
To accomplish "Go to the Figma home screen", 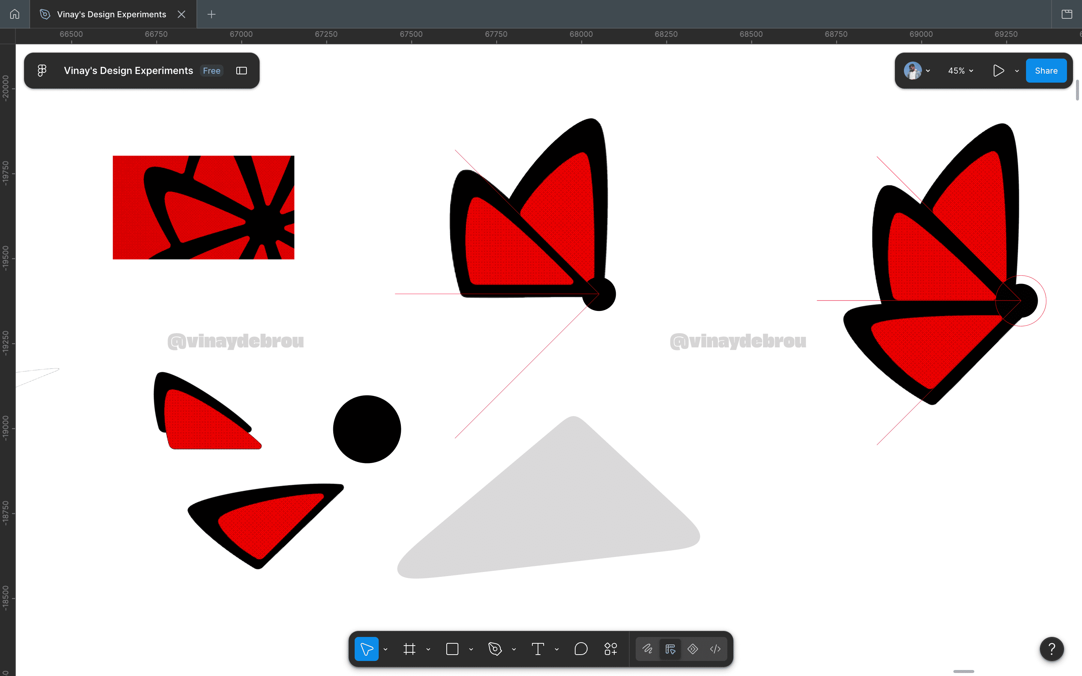I will (14, 14).
